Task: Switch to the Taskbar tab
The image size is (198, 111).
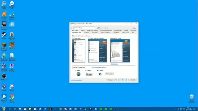Action: [x=83, y=31]
